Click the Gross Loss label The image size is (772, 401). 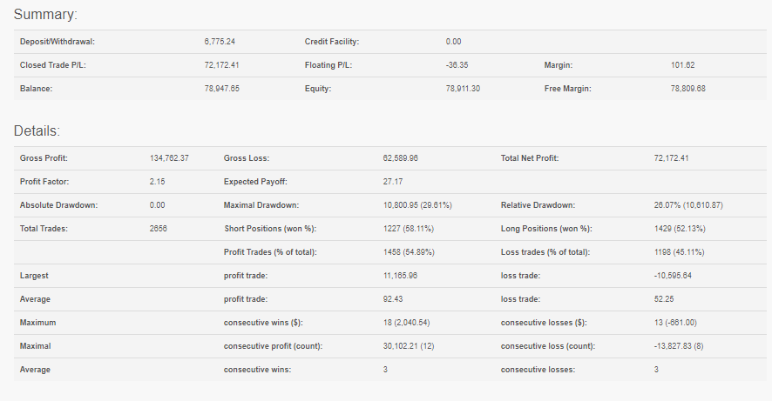coord(247,158)
